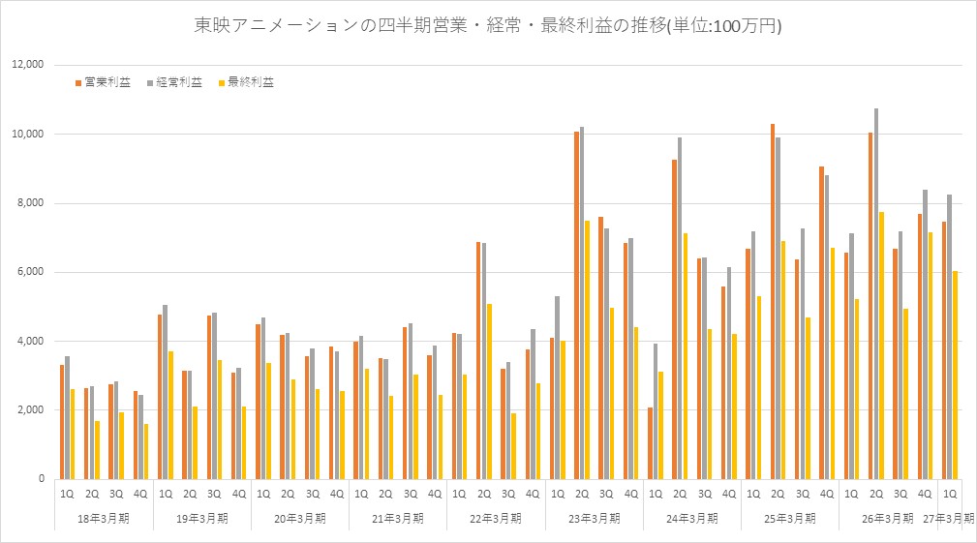Click the 2,000 y-axis label
Screen dimensions: 977x543
click(31, 409)
